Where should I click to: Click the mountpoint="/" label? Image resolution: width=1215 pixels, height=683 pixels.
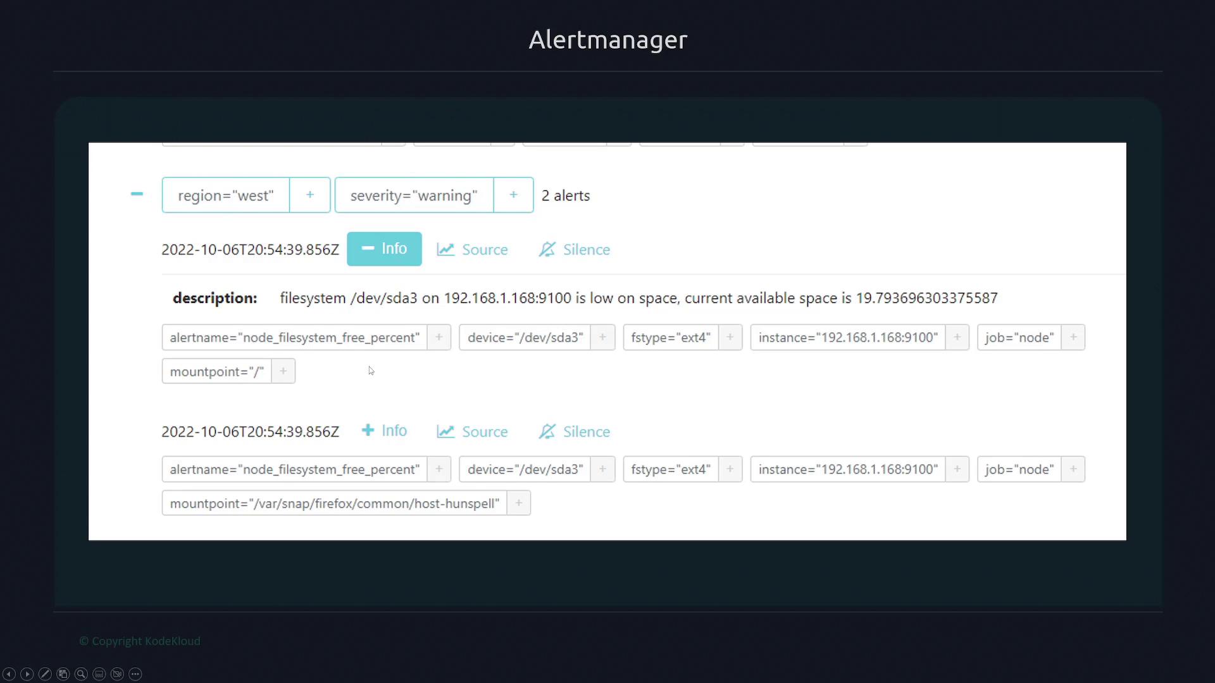coord(217,372)
